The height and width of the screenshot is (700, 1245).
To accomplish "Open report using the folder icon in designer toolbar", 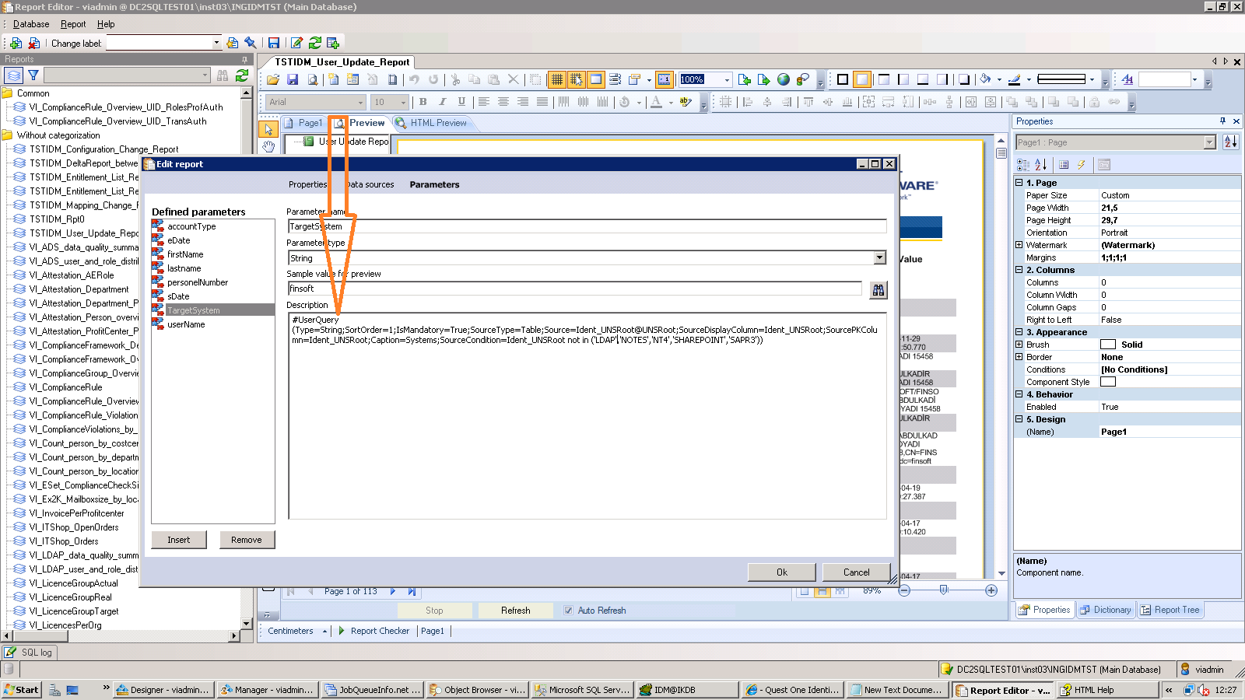I will pos(273,79).
